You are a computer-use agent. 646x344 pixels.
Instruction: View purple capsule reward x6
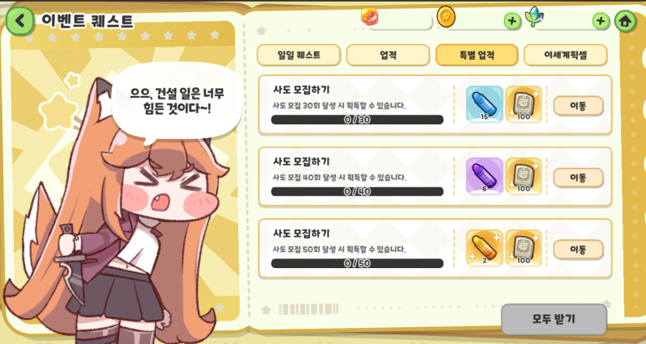[x=484, y=176]
